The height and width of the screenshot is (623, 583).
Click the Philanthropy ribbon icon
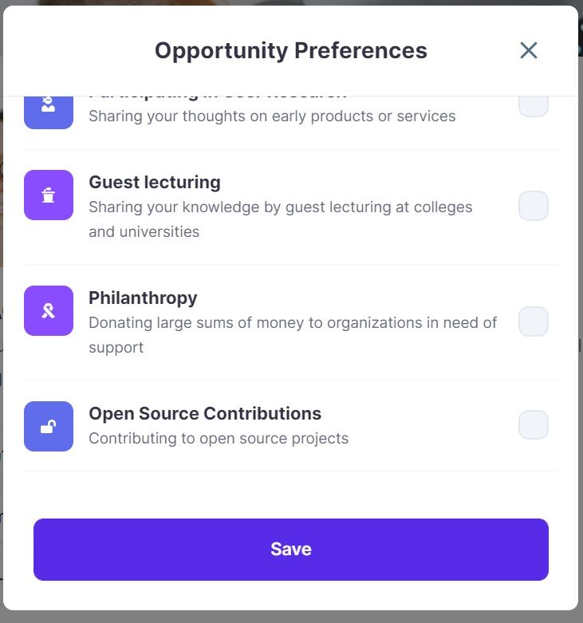[49, 310]
